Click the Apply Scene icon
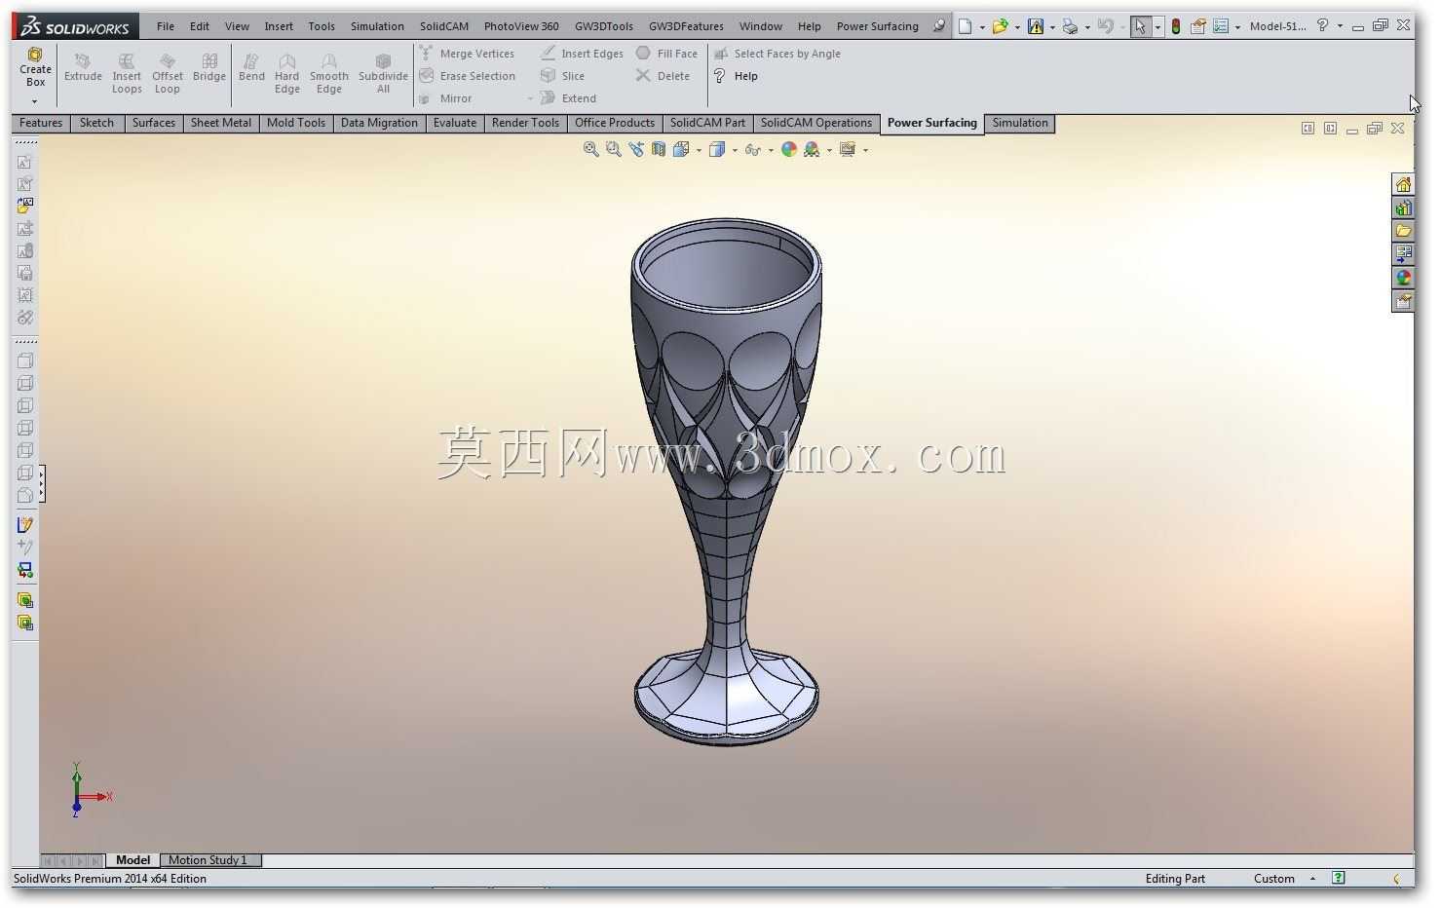Viewport: 1441px width, 908px height. click(812, 149)
